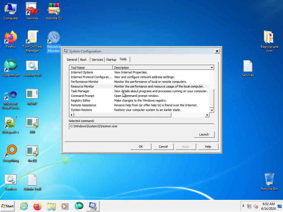This screenshot has width=283, height=212.
Task: Open the Computer desktop icon
Action: click(x=11, y=11)
